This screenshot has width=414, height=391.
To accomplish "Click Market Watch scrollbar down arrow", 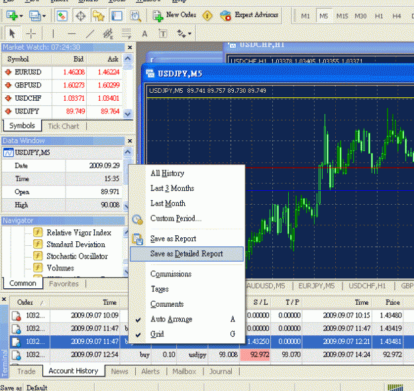I will pos(128,114).
